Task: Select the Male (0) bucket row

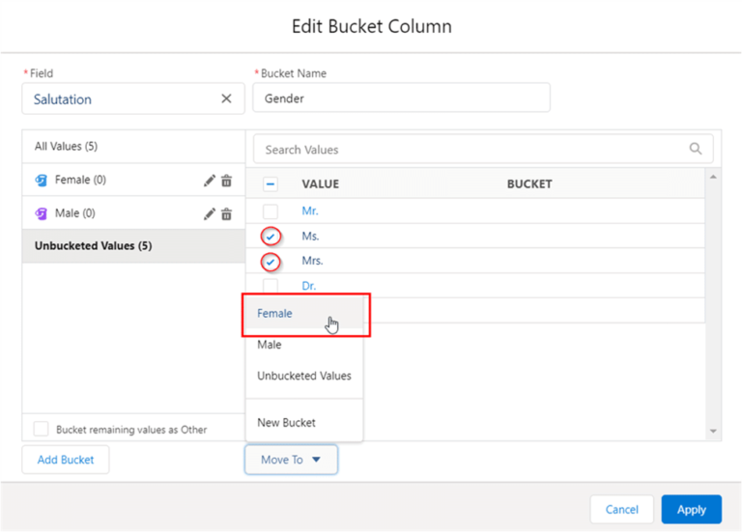Action: [x=133, y=213]
